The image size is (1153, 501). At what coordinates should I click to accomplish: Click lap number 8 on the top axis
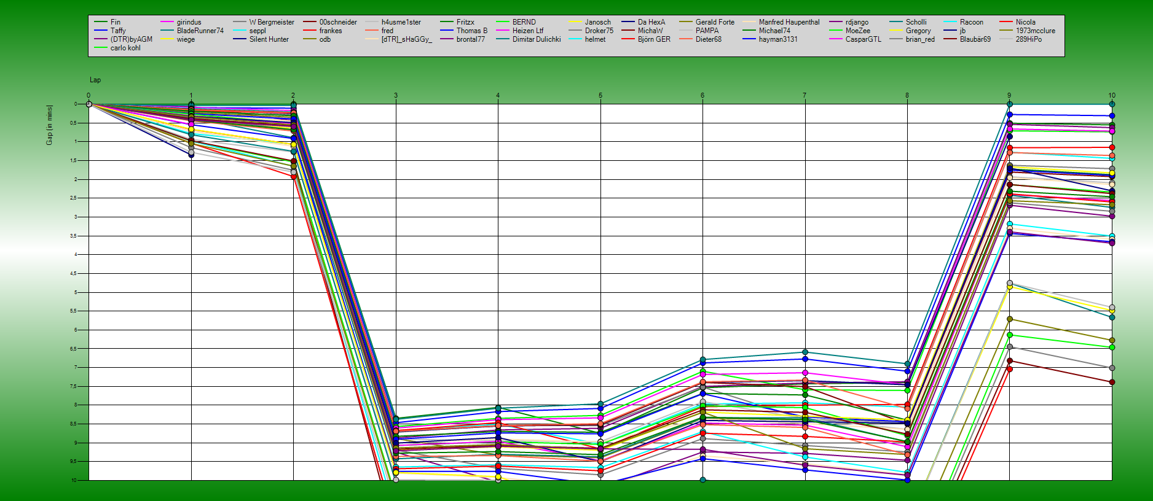click(x=907, y=95)
